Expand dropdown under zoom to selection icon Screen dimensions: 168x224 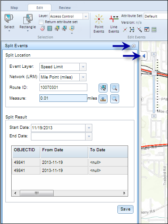pyautogui.click(x=72, y=33)
